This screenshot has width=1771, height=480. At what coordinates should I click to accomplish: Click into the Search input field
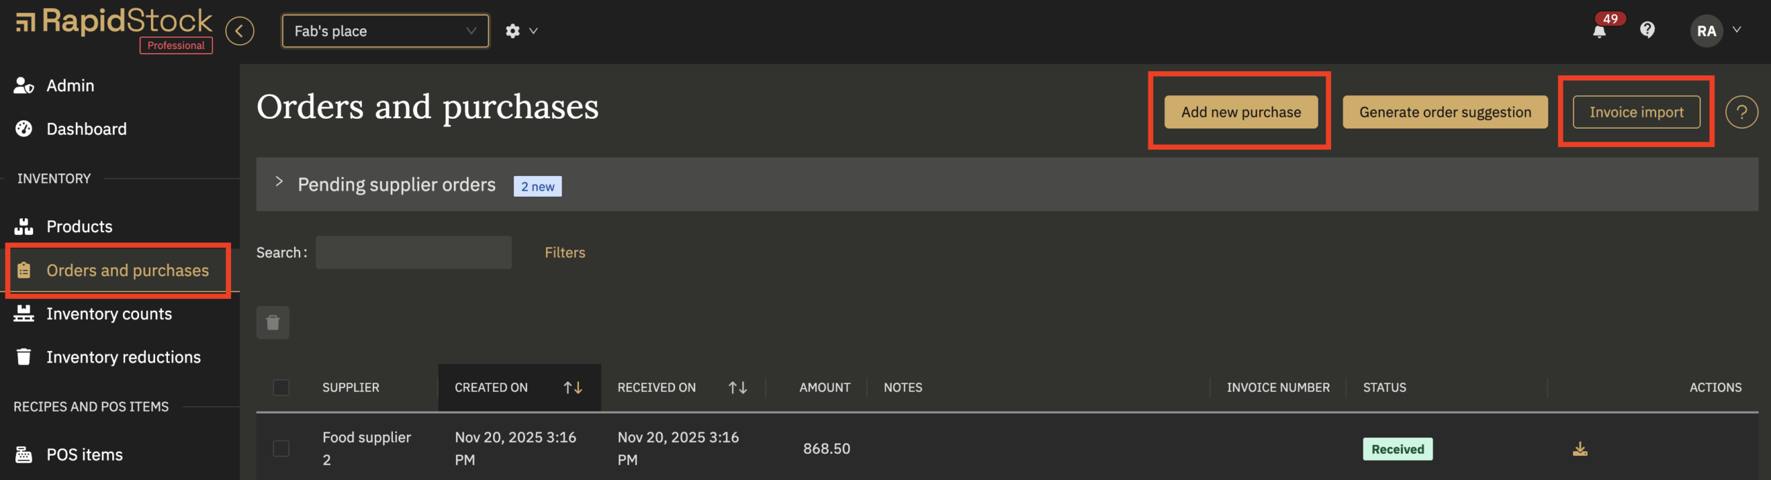click(x=413, y=253)
